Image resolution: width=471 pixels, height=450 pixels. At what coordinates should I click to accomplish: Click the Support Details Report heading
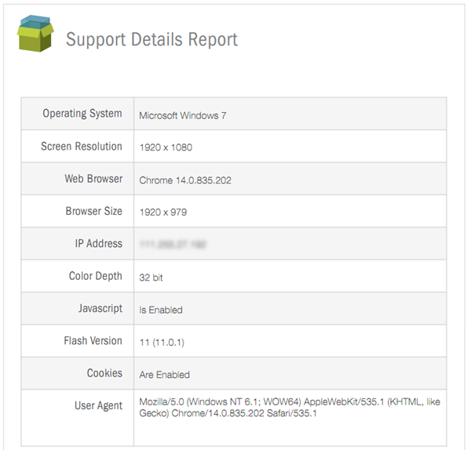coord(152,39)
